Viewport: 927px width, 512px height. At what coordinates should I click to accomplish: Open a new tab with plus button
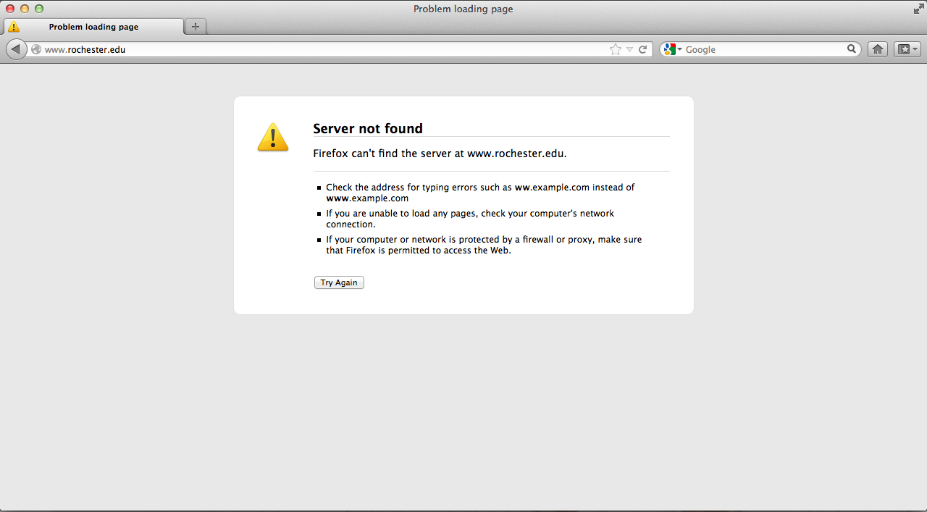point(196,27)
